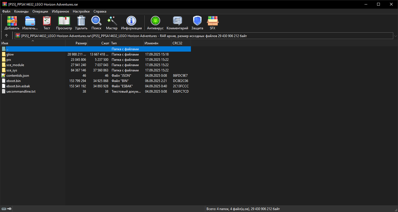Open the Операции menu
398x212 pixels.
(x=40, y=11)
